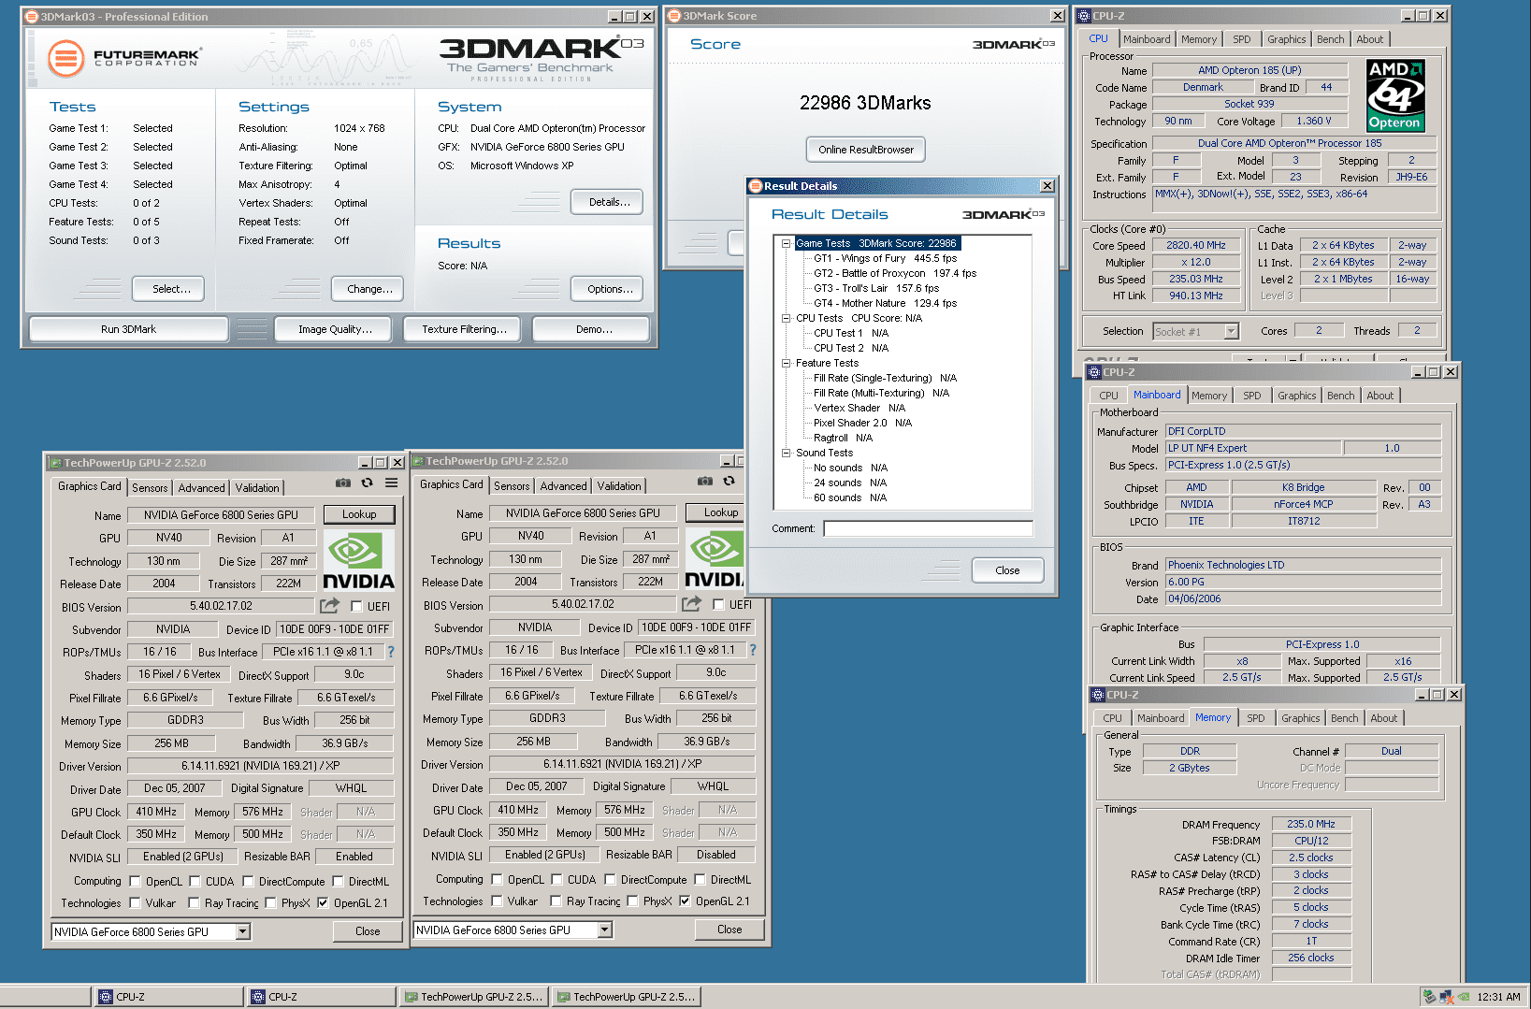Close the Result Details dialog with Close button
Viewport: 1531px width, 1009px height.
coord(1007,570)
